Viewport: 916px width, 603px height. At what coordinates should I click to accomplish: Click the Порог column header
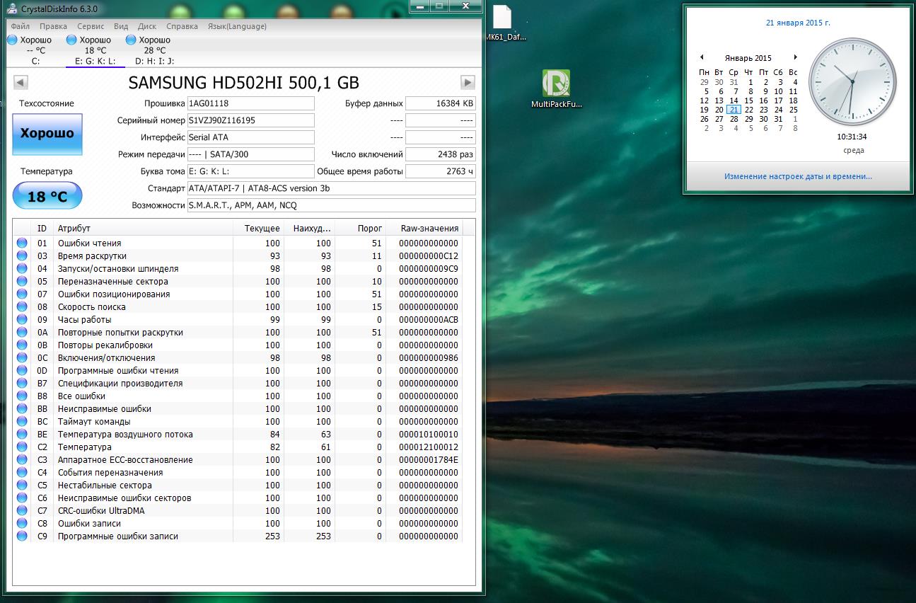(x=361, y=229)
